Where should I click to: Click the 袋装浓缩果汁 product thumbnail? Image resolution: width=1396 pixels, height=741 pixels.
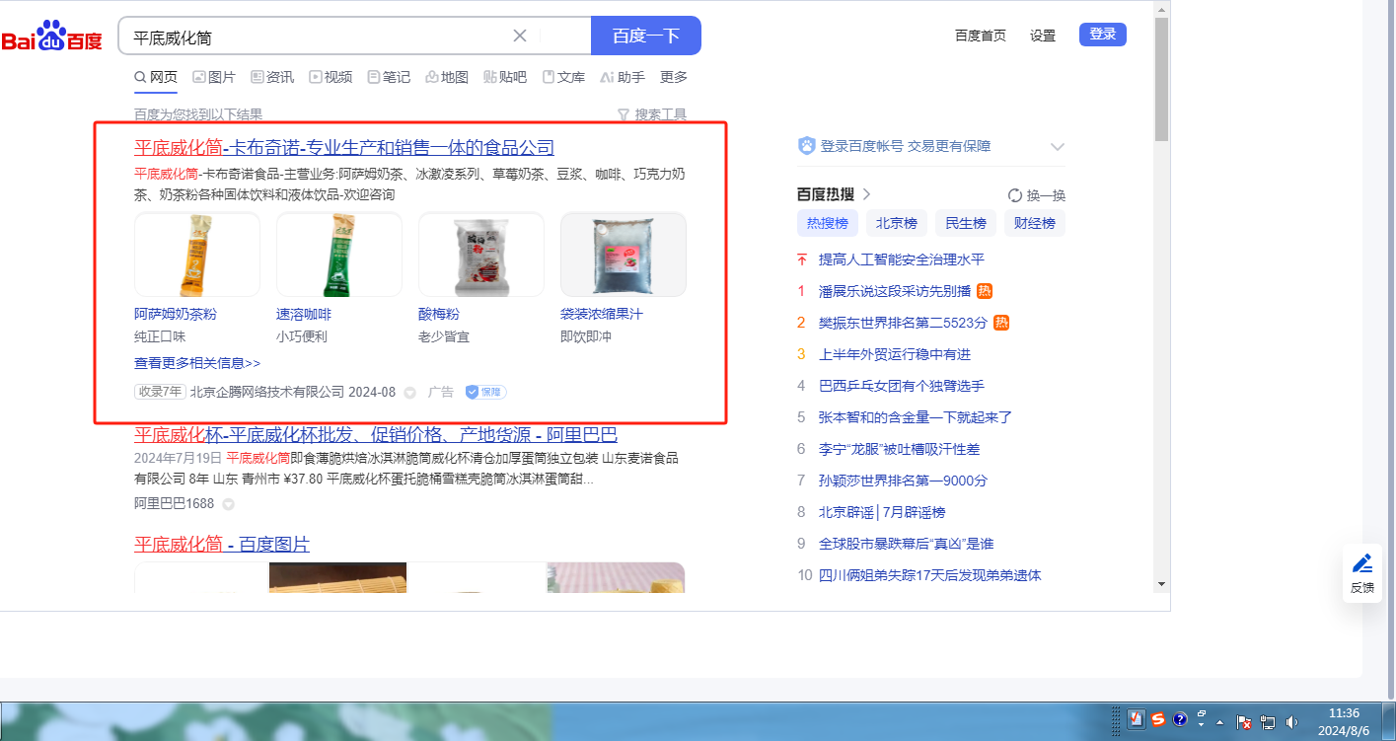coord(624,255)
